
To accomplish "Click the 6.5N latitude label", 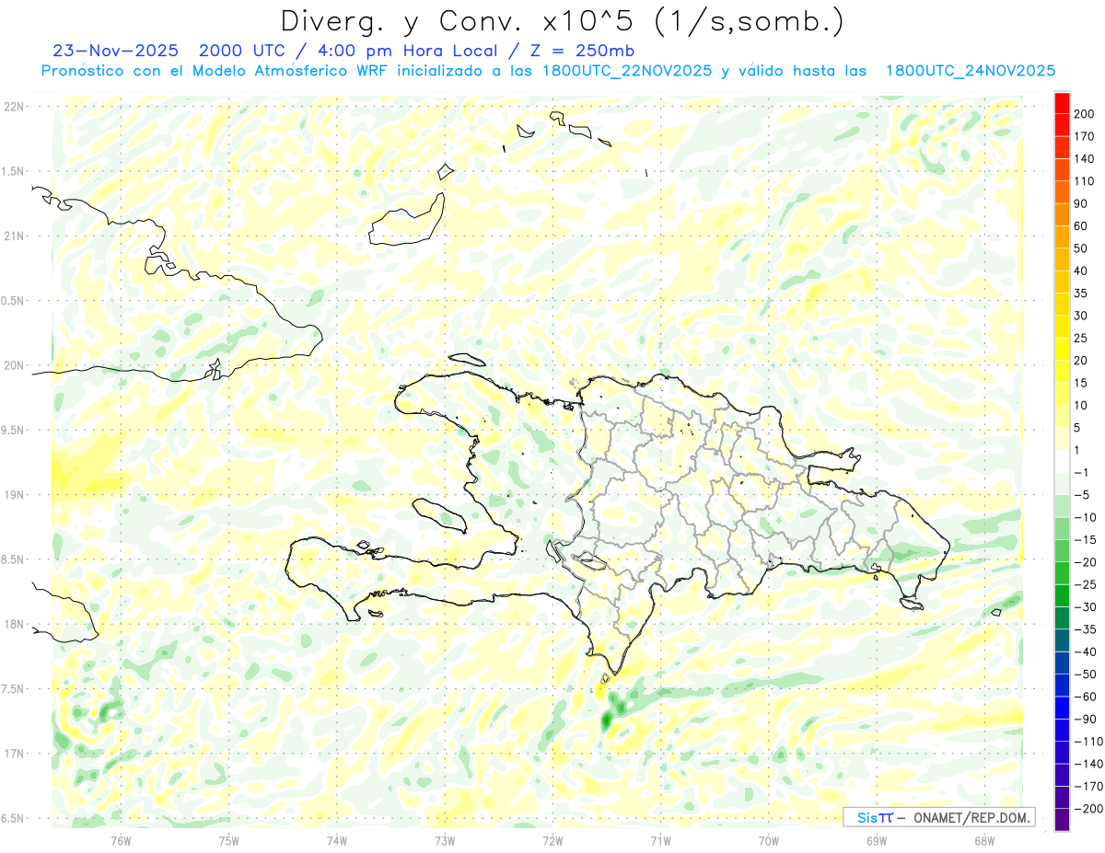I will 14,818.
